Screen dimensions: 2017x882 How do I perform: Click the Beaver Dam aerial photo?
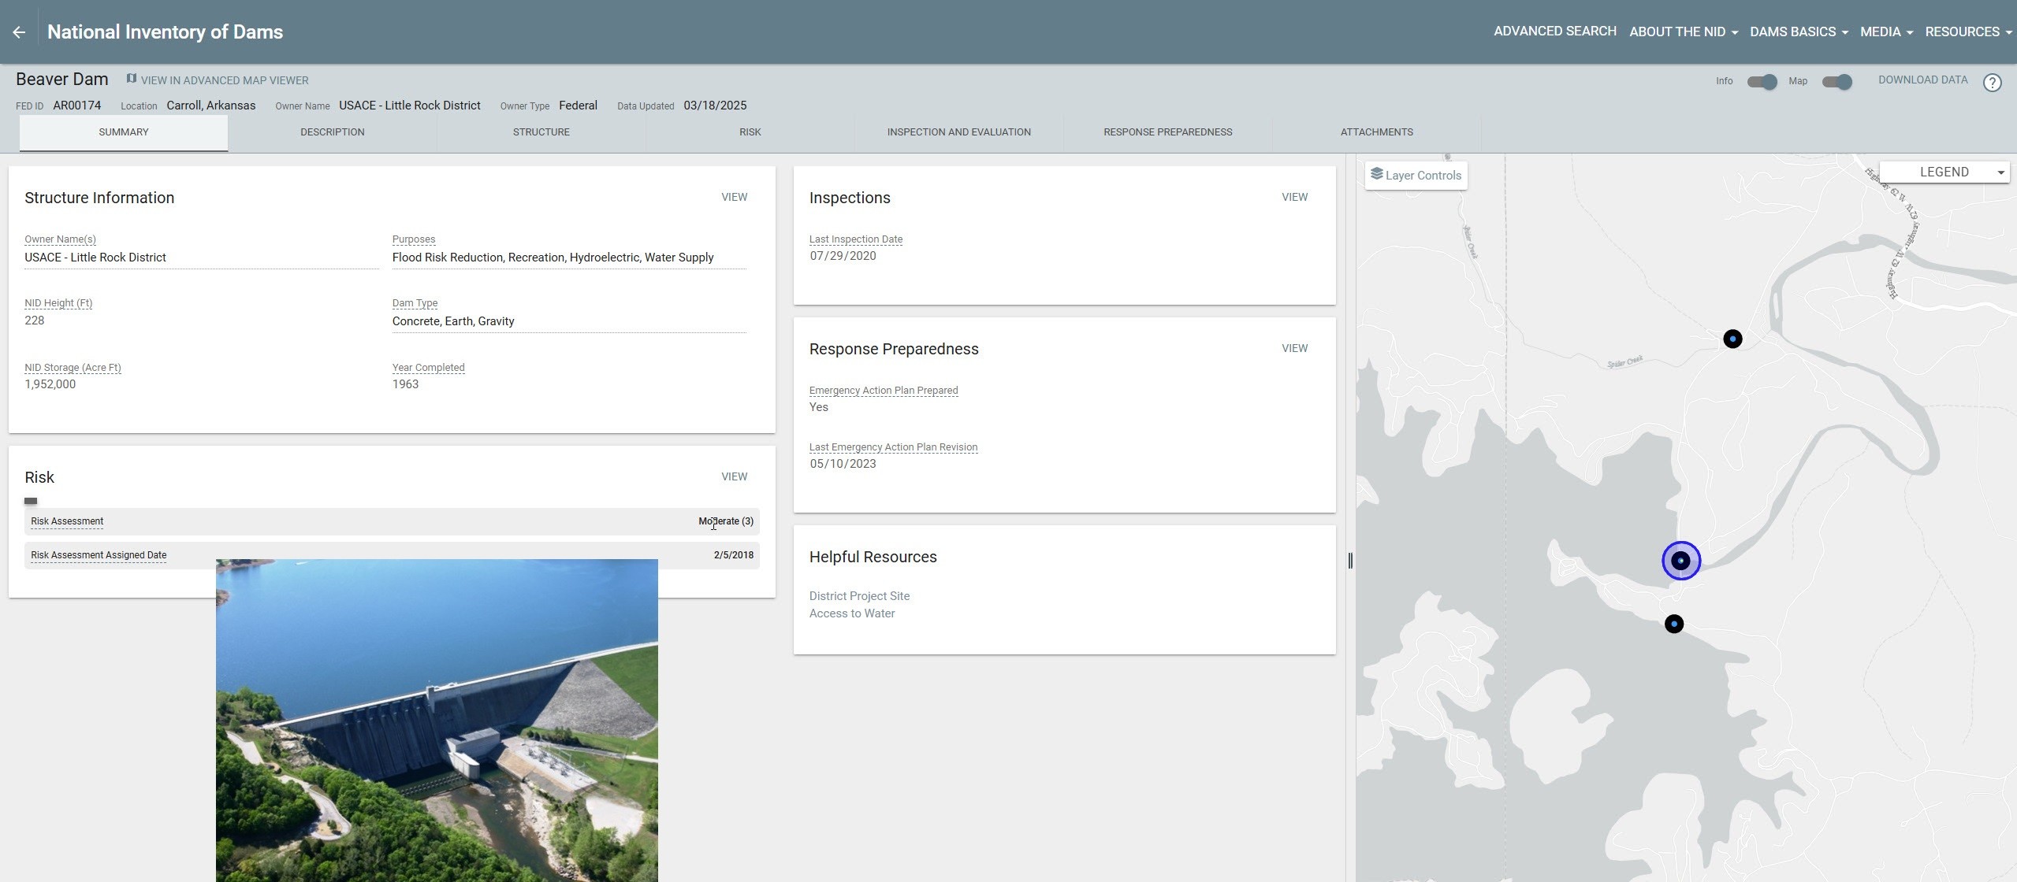(x=437, y=721)
